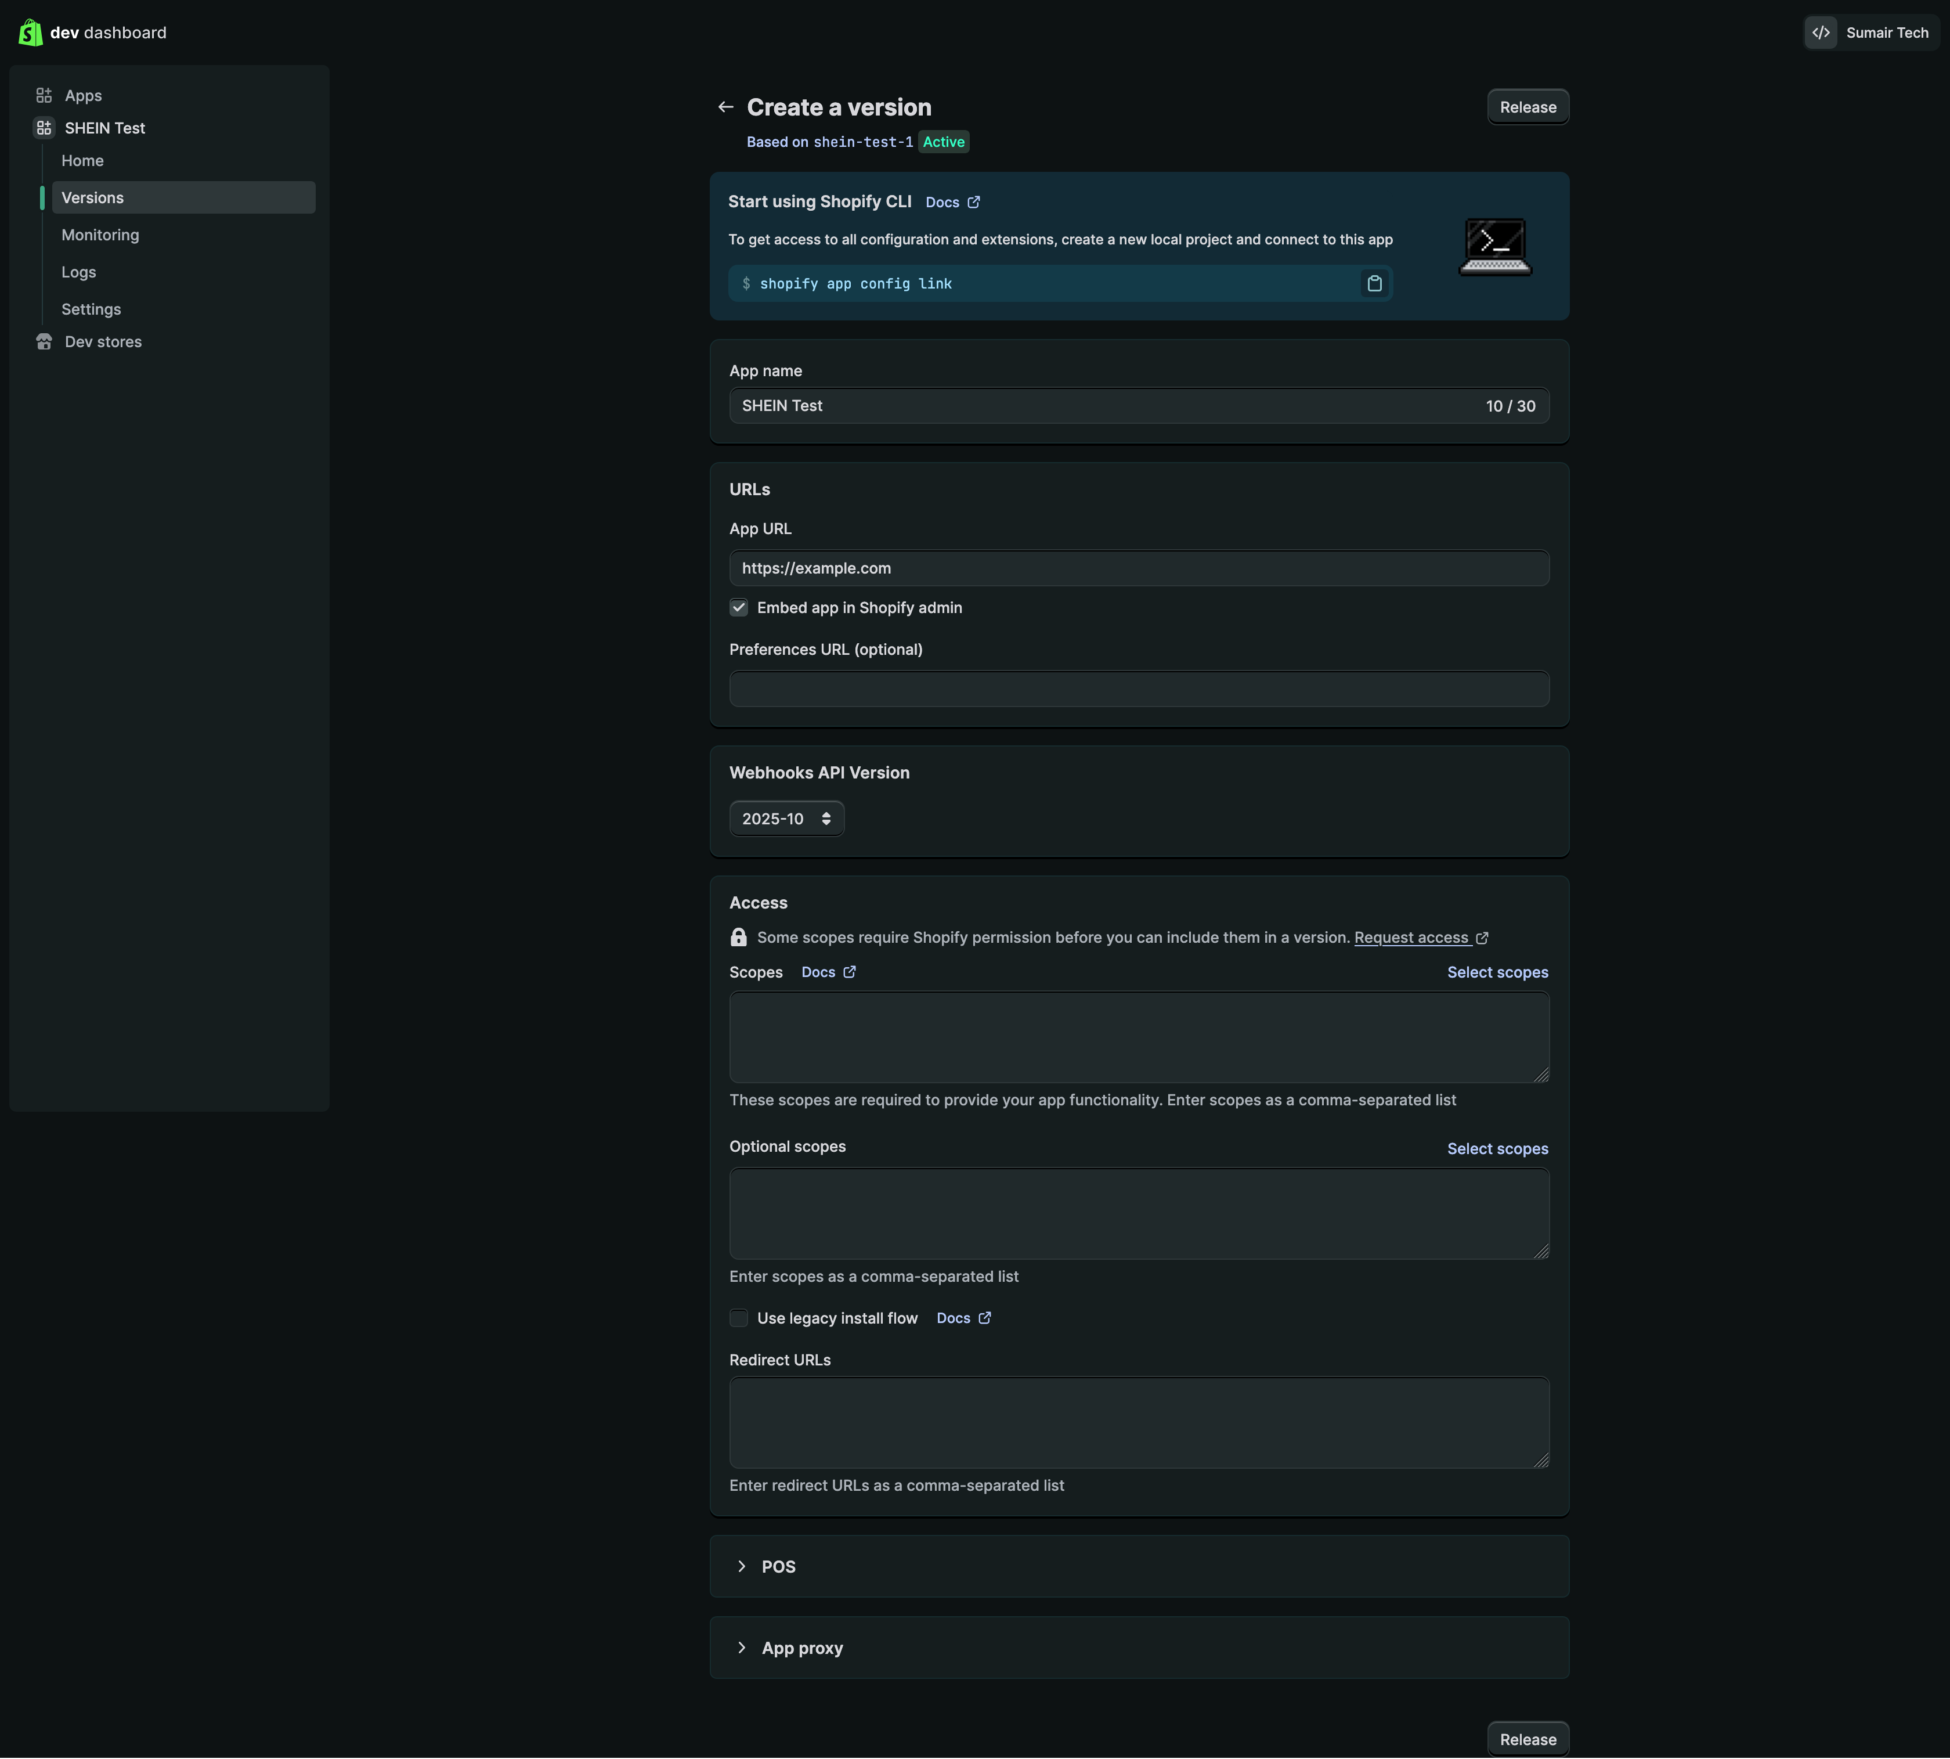Go to Settings in the sidebar
Image resolution: width=1950 pixels, height=1759 pixels.
pyautogui.click(x=91, y=309)
